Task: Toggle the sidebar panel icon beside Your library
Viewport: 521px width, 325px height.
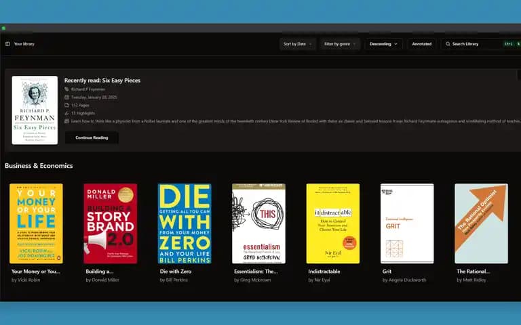Action: point(7,44)
